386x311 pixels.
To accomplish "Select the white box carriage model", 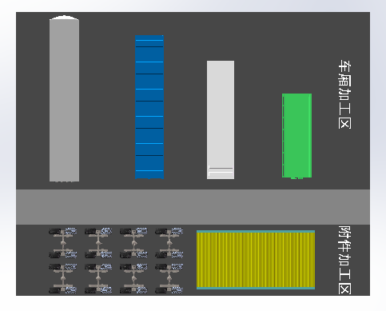I will (x=221, y=120).
